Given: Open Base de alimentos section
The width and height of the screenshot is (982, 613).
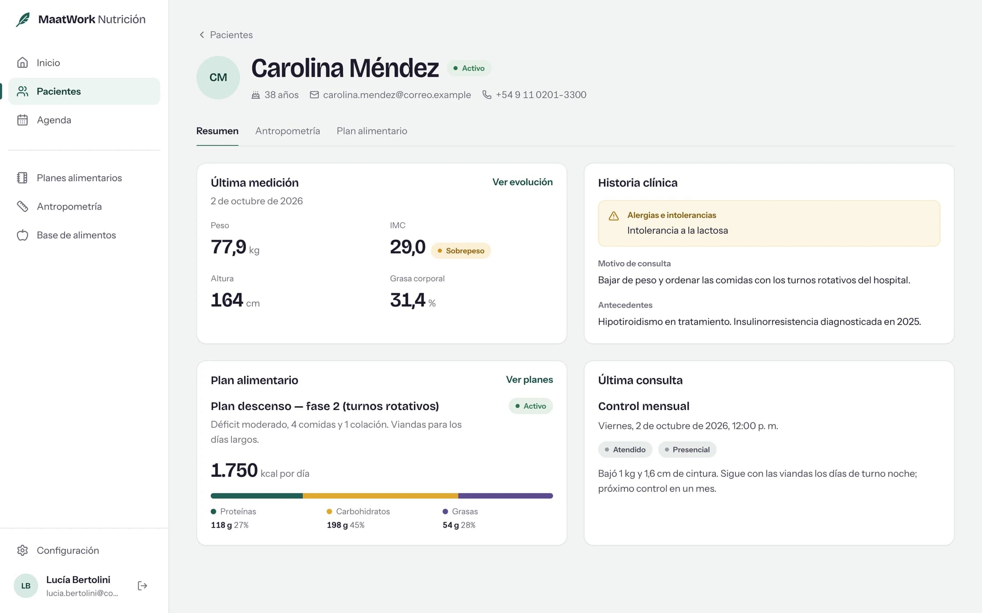Looking at the screenshot, I should click(84, 235).
